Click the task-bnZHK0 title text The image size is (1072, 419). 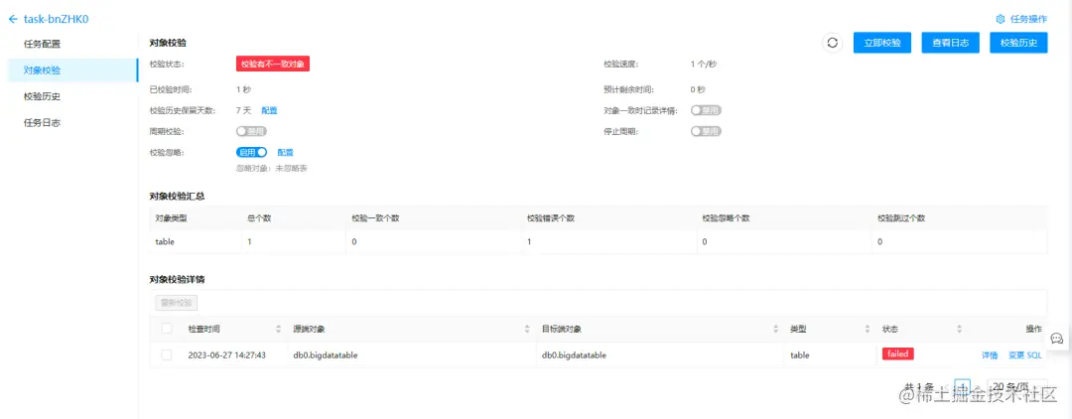coord(56,19)
